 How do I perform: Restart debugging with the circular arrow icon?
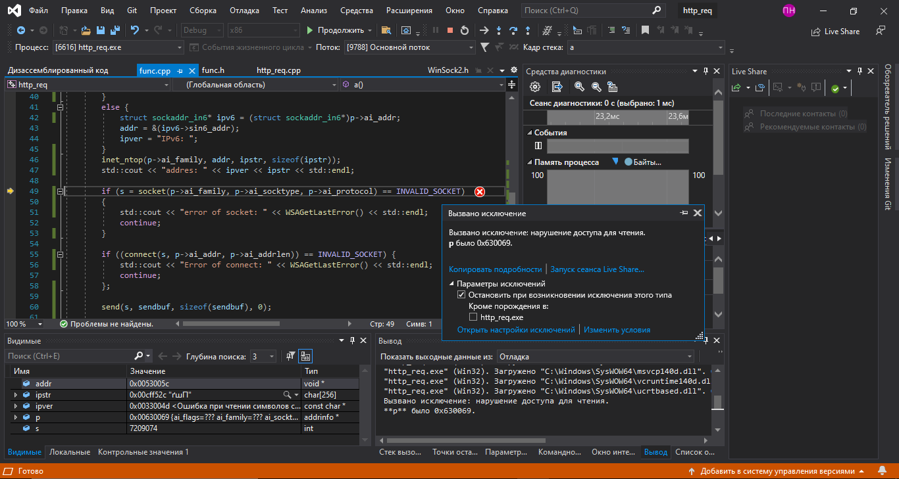pos(465,30)
